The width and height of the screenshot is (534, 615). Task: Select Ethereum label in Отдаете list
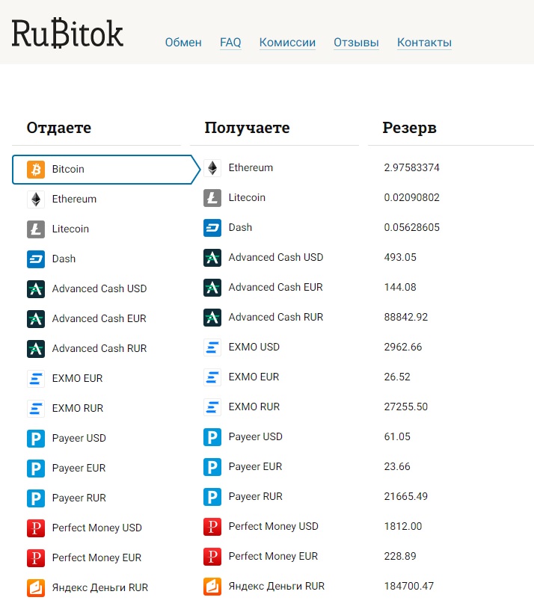click(x=74, y=199)
